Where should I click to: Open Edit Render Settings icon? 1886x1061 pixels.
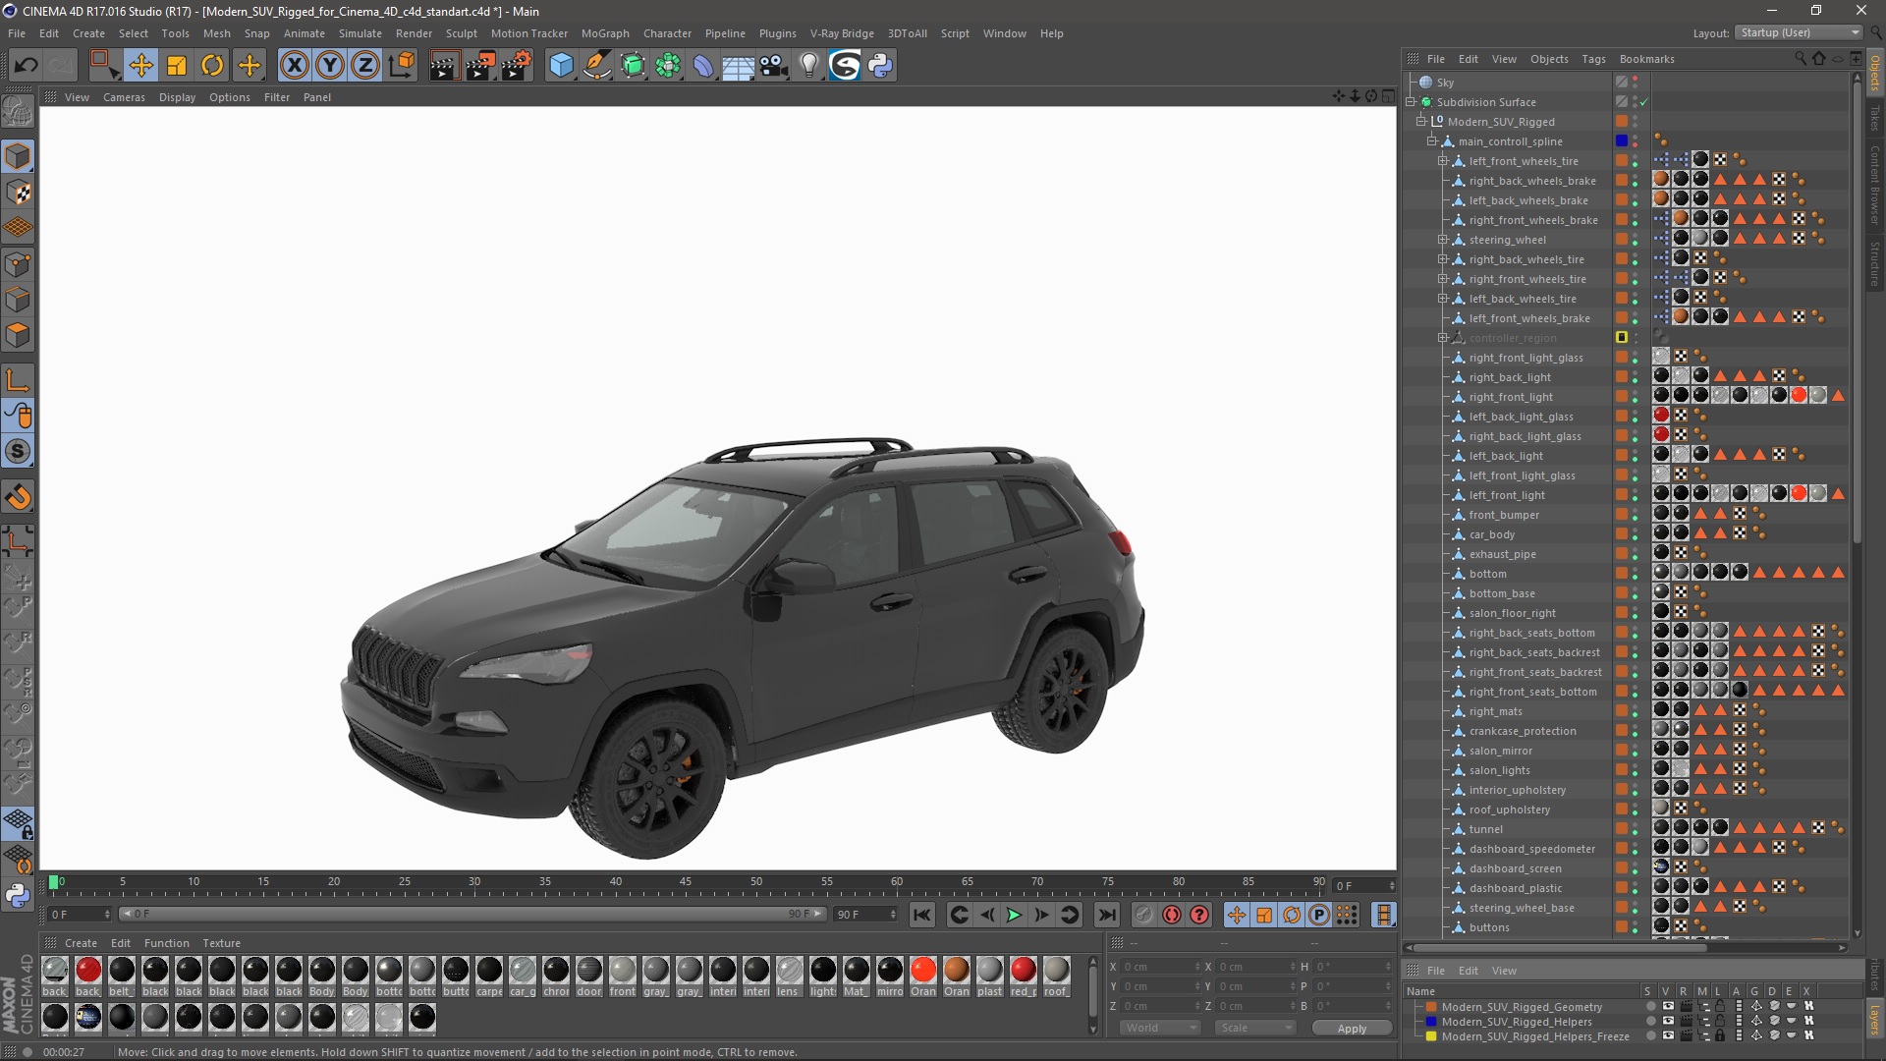517,66
